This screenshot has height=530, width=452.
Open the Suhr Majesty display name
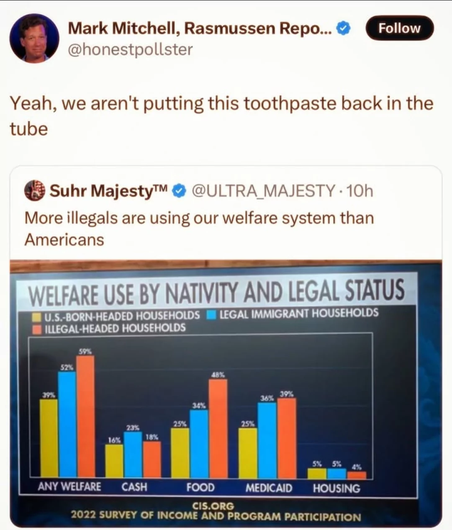(x=109, y=191)
